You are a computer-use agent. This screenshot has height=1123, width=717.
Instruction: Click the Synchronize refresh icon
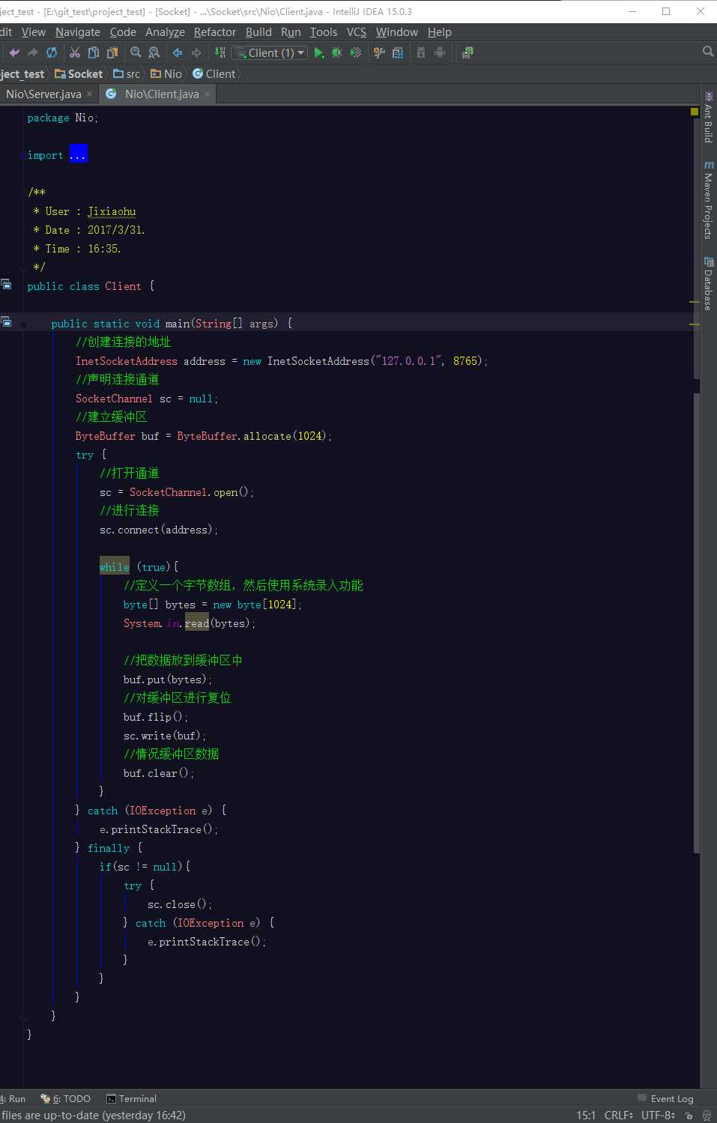click(52, 52)
